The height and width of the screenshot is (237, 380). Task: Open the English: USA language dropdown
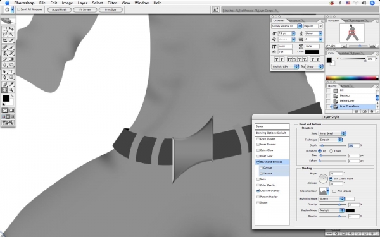(285, 66)
